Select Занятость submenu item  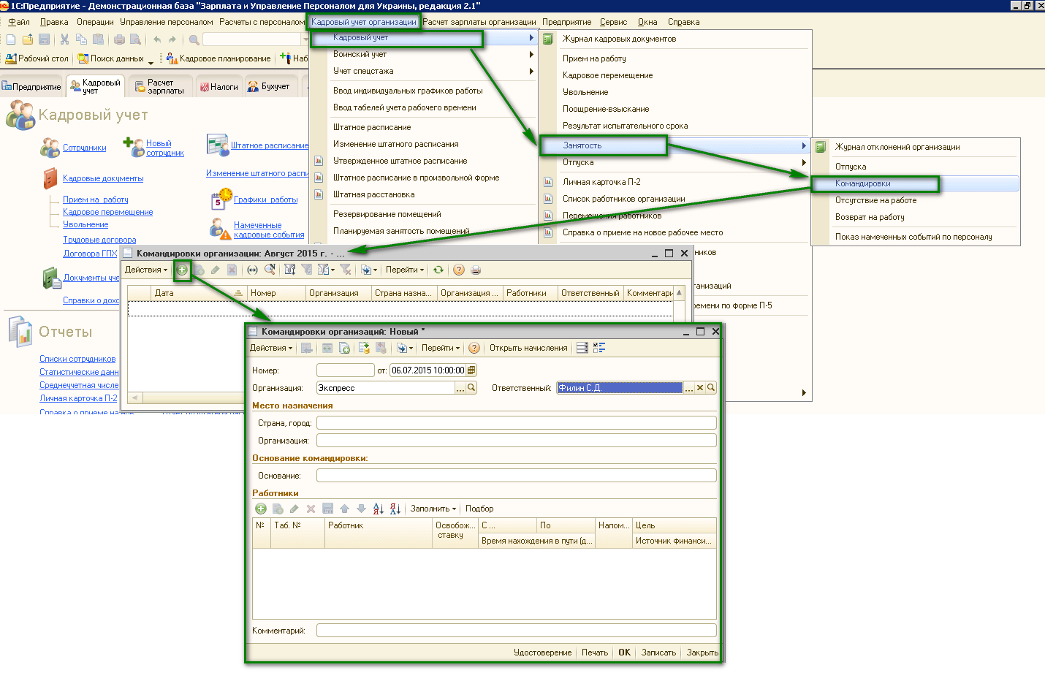[x=676, y=145]
